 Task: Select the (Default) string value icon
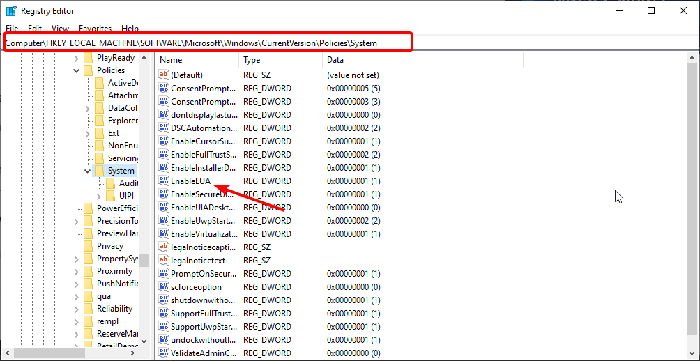tap(164, 75)
